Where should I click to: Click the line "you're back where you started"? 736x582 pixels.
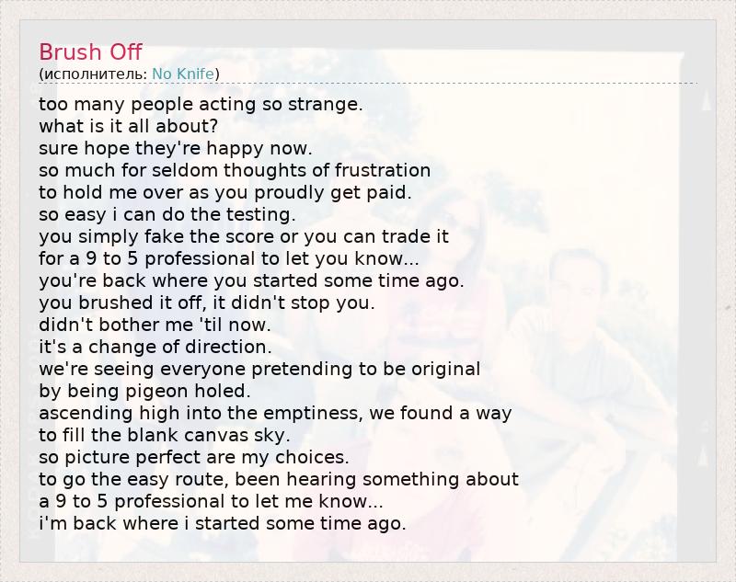pos(251,280)
